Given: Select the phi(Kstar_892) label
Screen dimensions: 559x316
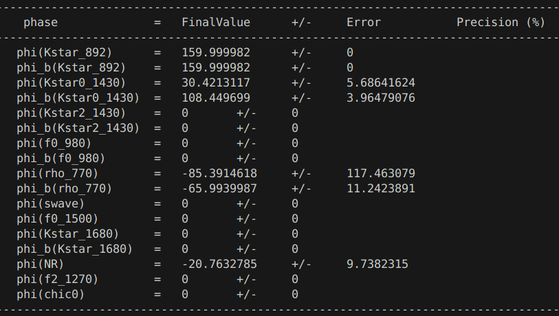Looking at the screenshot, I should [65, 53].
